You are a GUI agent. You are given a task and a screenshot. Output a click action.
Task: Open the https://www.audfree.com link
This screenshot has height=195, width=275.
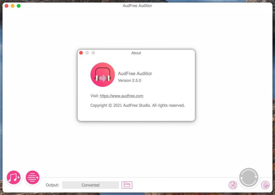122,96
